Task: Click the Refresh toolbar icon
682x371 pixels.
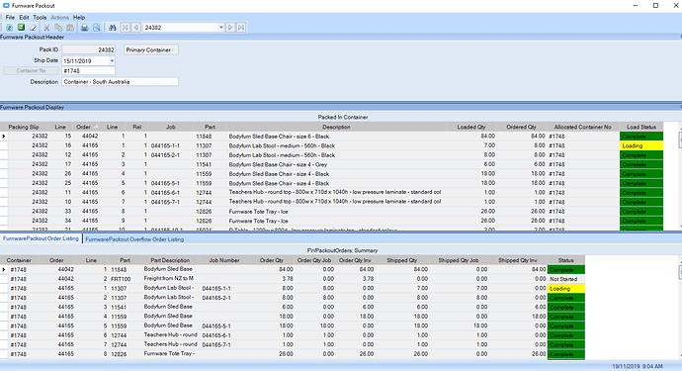Action: pyautogui.click(x=9, y=28)
